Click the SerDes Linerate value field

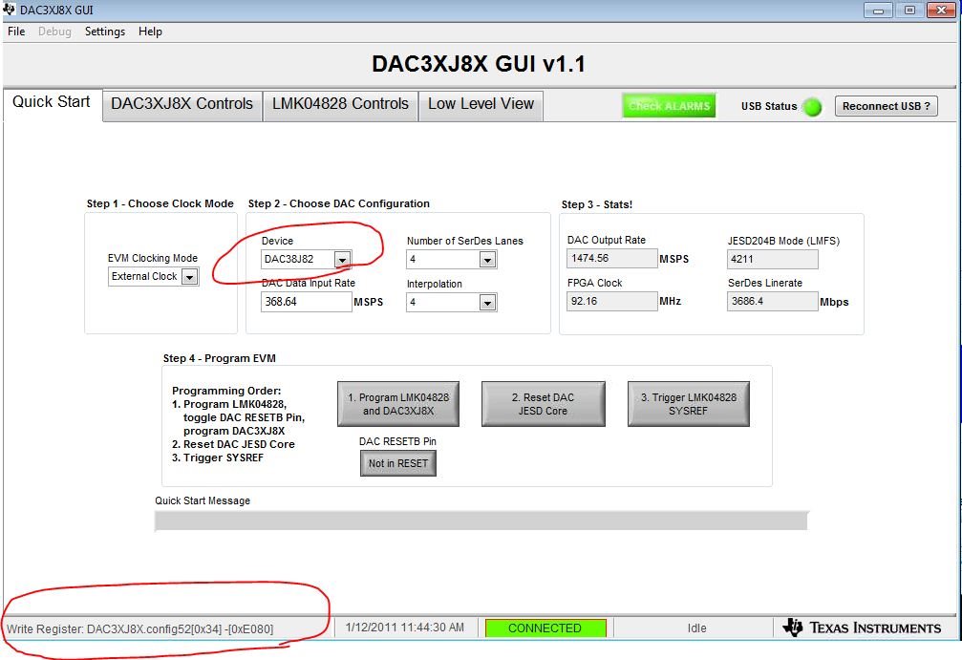coord(773,301)
